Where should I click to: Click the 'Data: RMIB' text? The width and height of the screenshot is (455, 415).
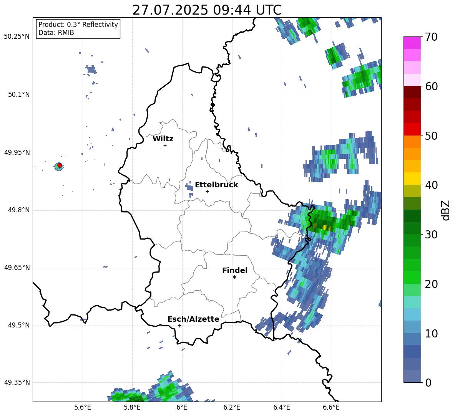pos(56,33)
